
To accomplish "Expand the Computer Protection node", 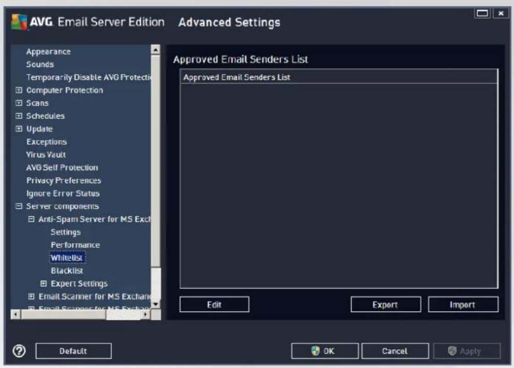I will [19, 90].
